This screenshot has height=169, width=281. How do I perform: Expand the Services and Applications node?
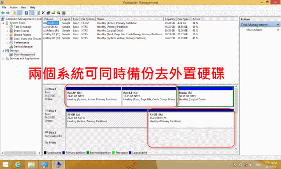3,59
